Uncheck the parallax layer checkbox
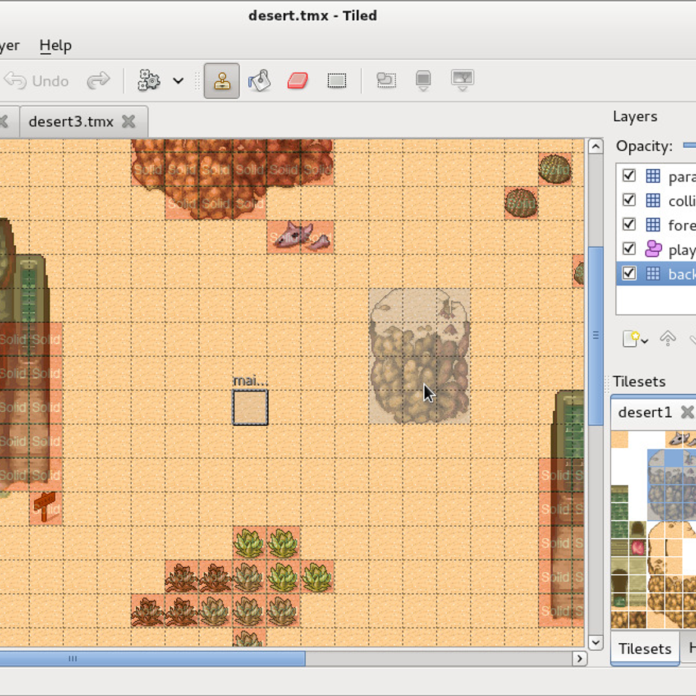This screenshot has height=696, width=696. pyautogui.click(x=629, y=176)
